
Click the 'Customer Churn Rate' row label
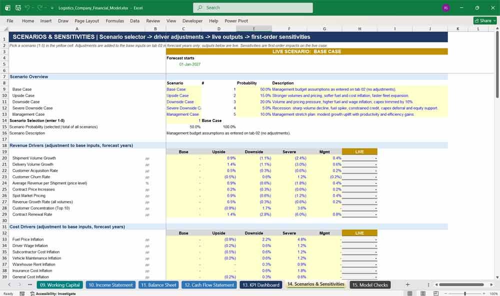coord(31,177)
